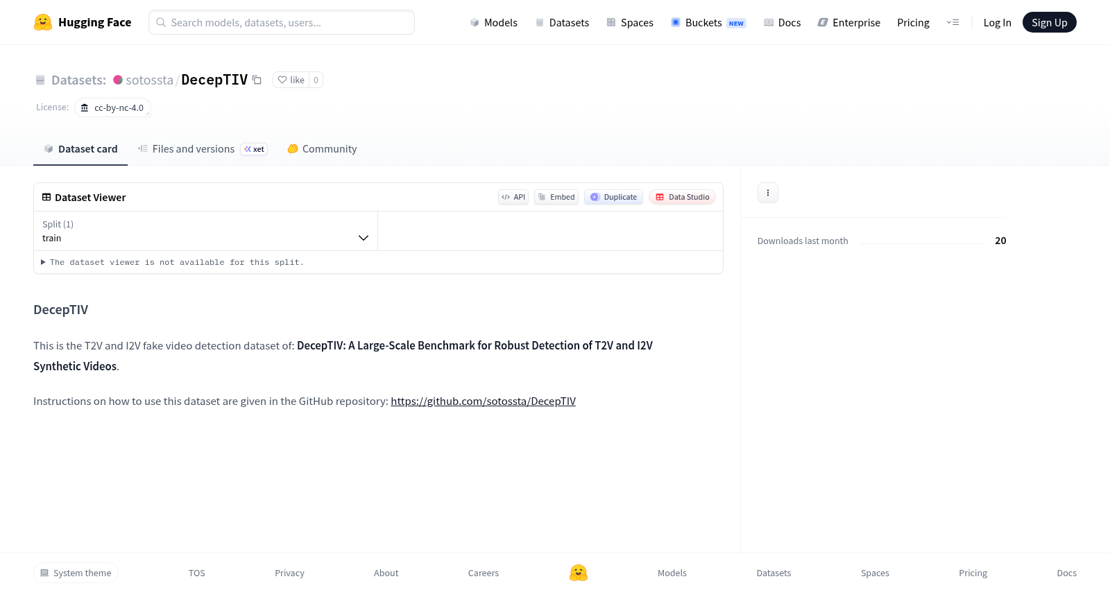This screenshot has height=597, width=1110.
Task: Click the sotossta user avatar
Action: point(118,80)
